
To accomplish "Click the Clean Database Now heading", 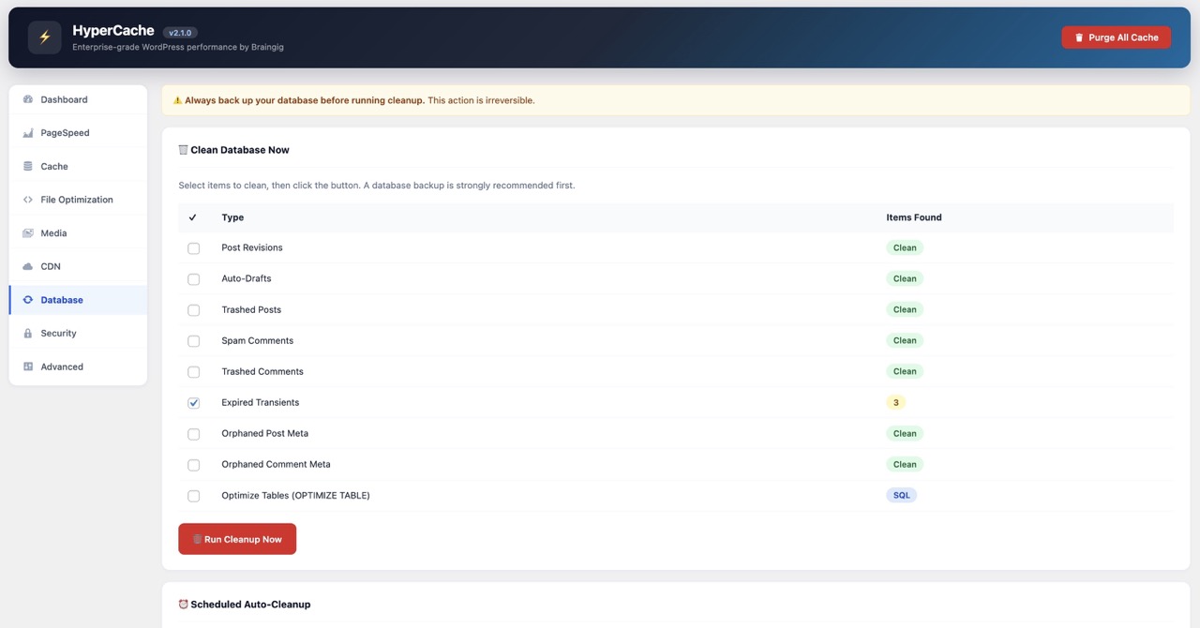I will point(240,150).
